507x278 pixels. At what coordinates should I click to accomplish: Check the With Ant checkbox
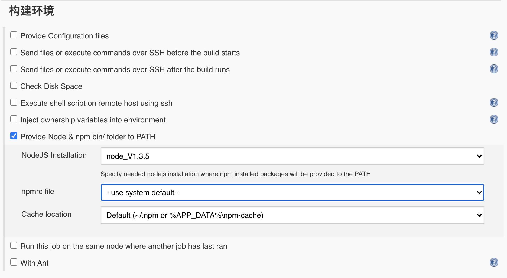[x=14, y=262]
